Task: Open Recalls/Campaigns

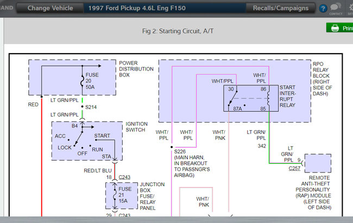Action: (x=281, y=8)
